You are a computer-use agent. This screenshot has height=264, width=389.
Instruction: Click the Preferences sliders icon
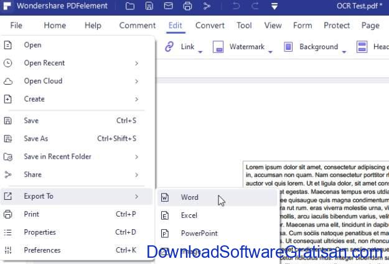[x=8, y=250]
